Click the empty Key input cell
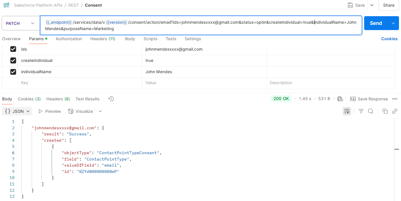 click(x=80, y=83)
